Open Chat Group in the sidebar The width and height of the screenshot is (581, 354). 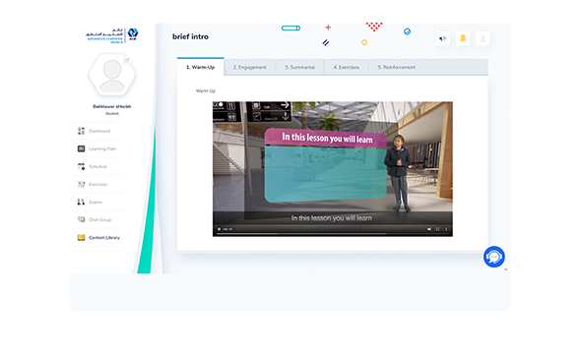click(x=98, y=219)
